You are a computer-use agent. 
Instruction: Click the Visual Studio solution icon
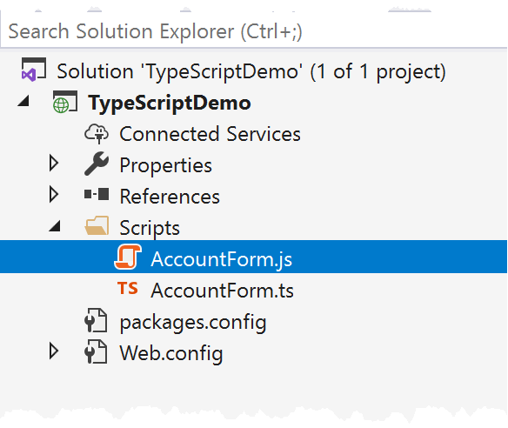pyautogui.click(x=33, y=70)
